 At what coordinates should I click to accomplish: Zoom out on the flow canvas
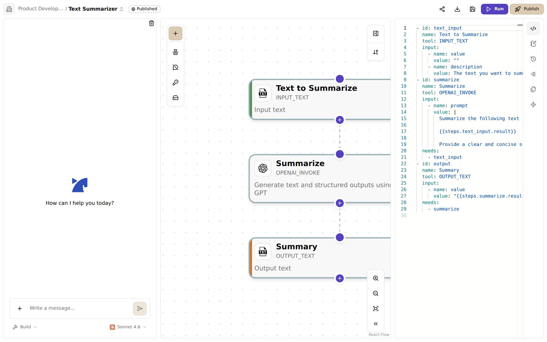pyautogui.click(x=376, y=293)
